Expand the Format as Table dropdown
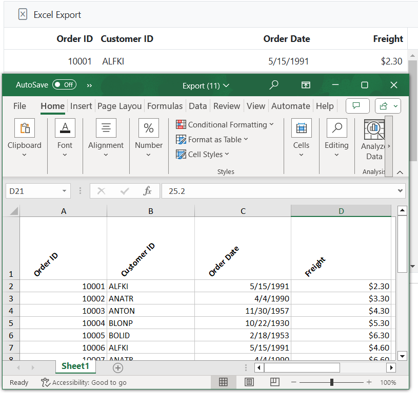 click(x=246, y=139)
